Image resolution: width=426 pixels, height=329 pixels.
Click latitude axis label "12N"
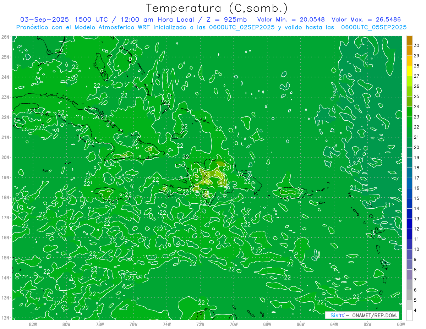coord(5,318)
